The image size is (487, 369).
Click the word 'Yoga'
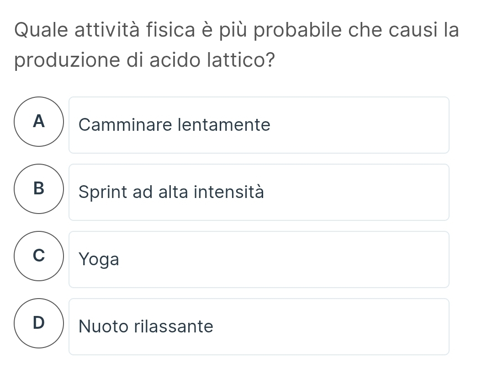[x=99, y=260]
